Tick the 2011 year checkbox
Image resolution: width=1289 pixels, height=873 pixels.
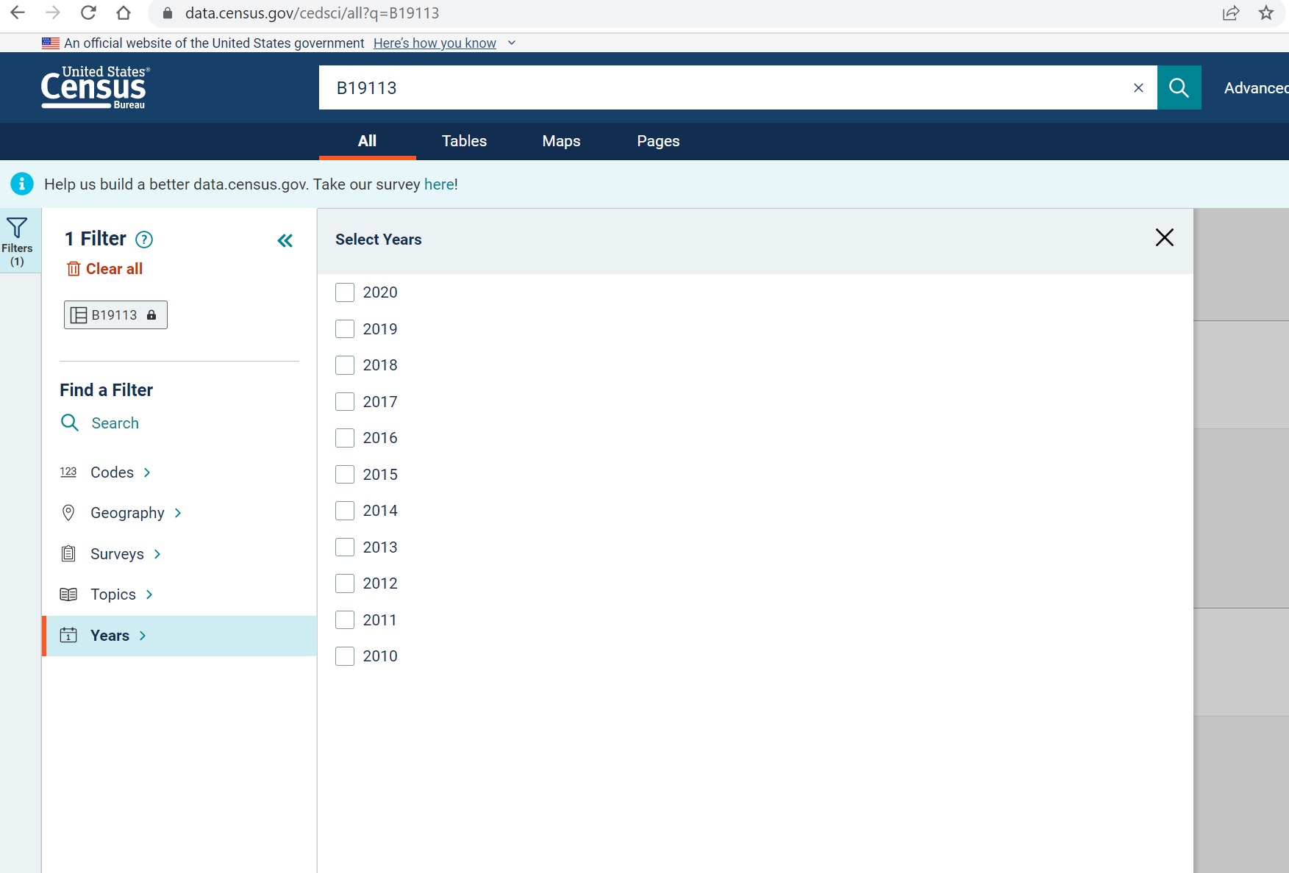[x=345, y=619]
